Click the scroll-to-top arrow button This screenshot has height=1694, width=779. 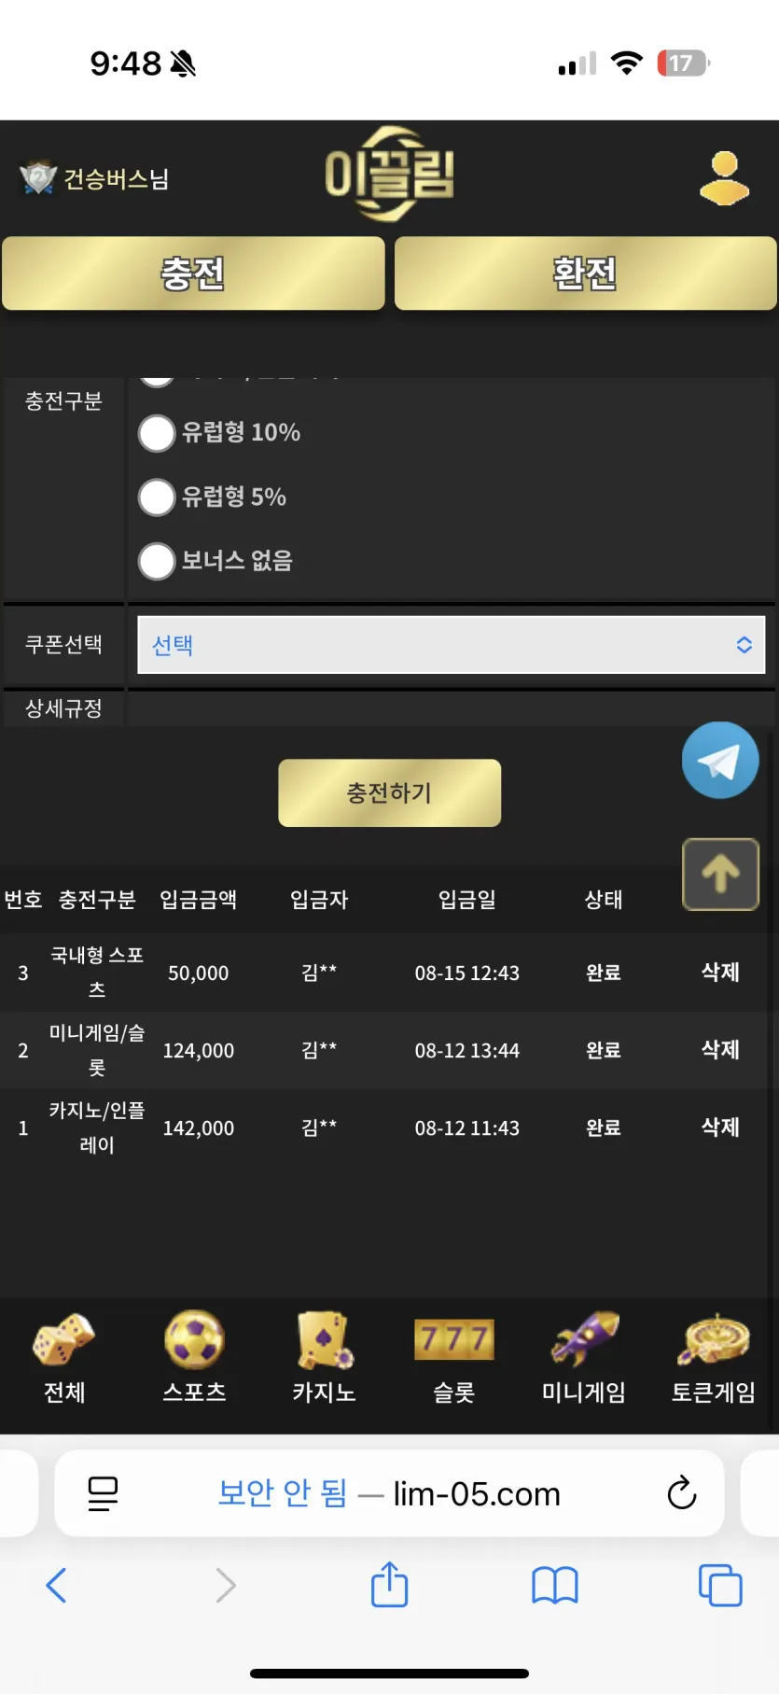(720, 875)
